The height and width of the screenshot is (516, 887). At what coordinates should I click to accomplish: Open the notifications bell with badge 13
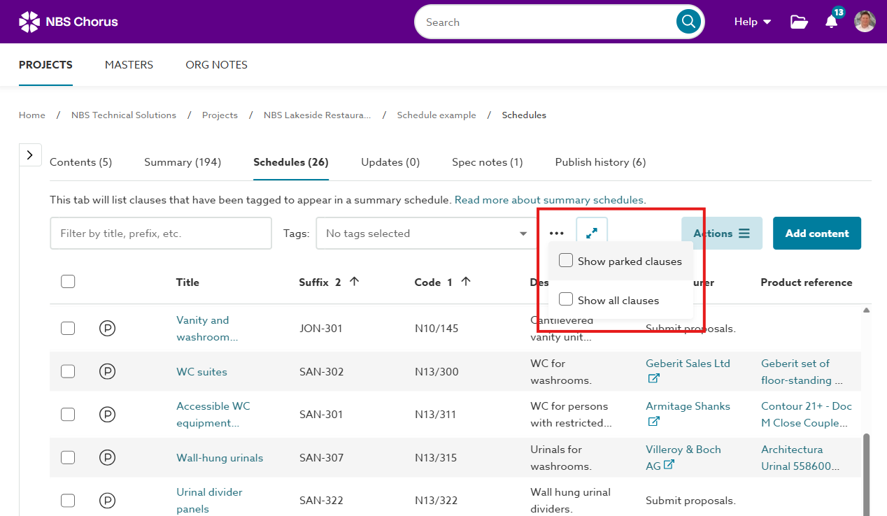830,22
